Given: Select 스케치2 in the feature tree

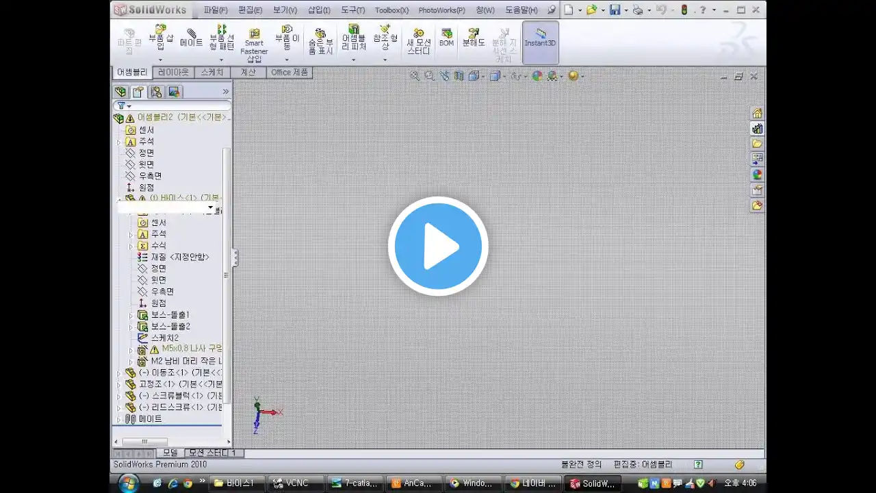Looking at the screenshot, I should (158, 338).
